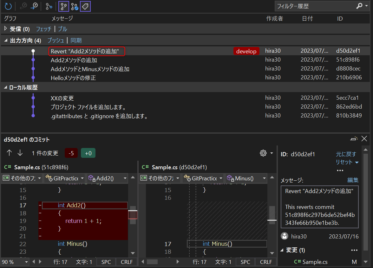This screenshot has height=268, width=373.
Task: Open the search options dropdown arrow
Action: [x=366, y=6]
